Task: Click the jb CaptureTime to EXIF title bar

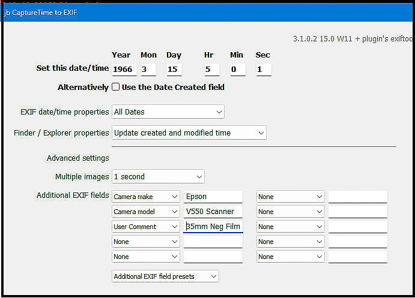Action: coord(208,13)
